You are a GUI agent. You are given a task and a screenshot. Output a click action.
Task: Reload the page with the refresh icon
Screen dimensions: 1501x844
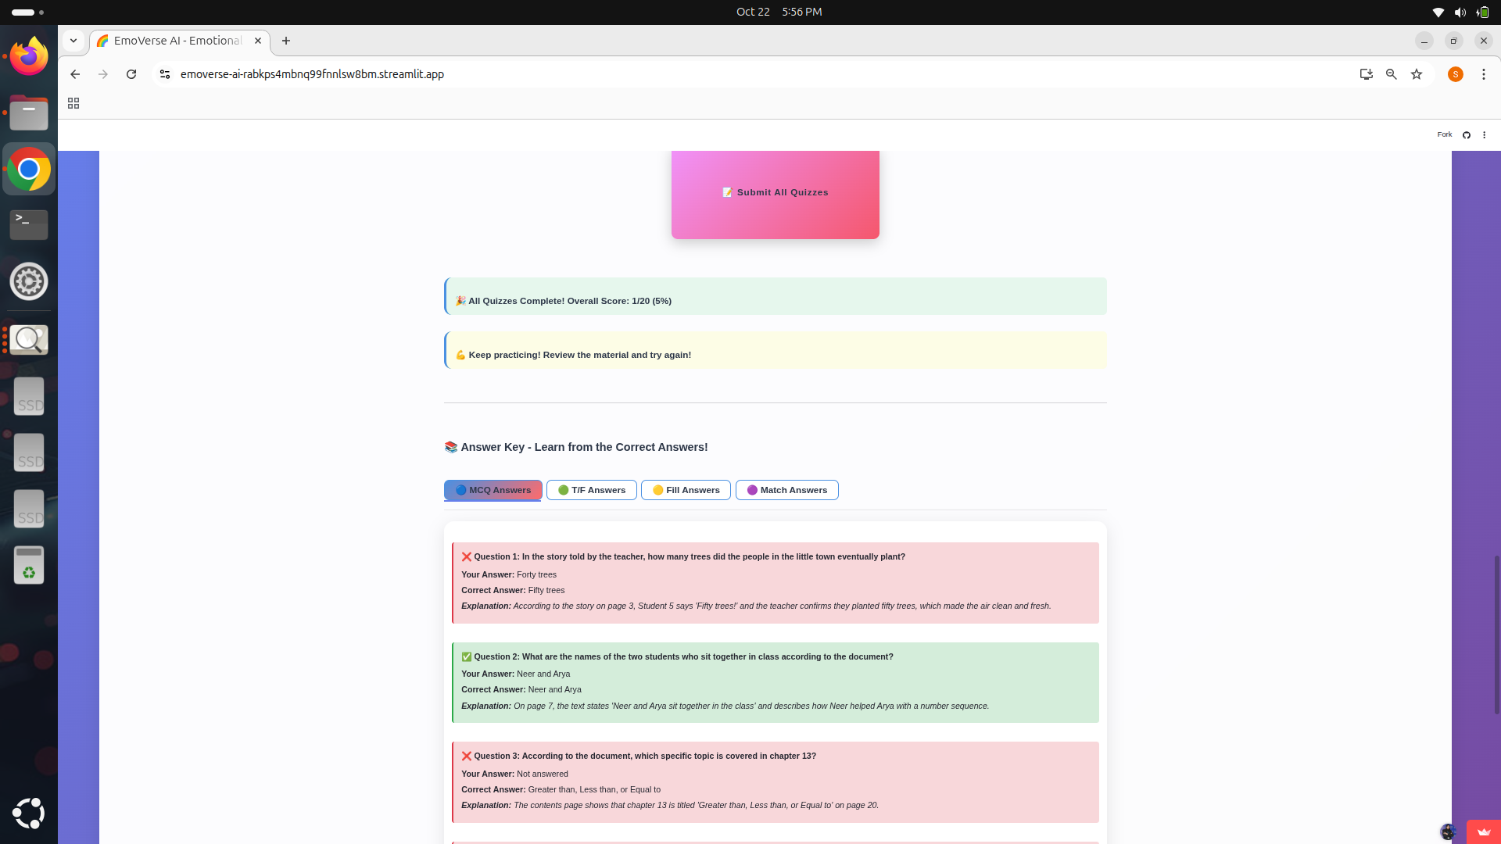coord(131,74)
